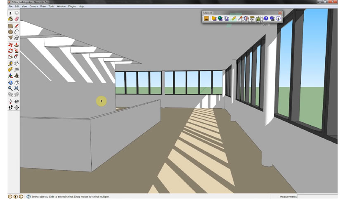Viewport: 345px width, 200px height.
Task: Click the Maxwell orange render icon
Action: coord(206,19)
